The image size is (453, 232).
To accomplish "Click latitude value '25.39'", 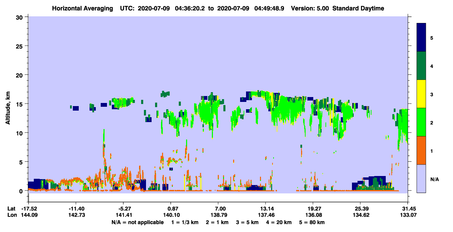I will pyautogui.click(x=360, y=209).
